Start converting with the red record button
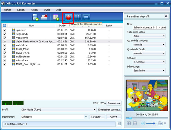 pyautogui.click(x=68, y=18)
